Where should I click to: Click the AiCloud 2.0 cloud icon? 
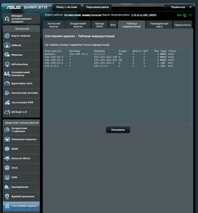pos(7,112)
